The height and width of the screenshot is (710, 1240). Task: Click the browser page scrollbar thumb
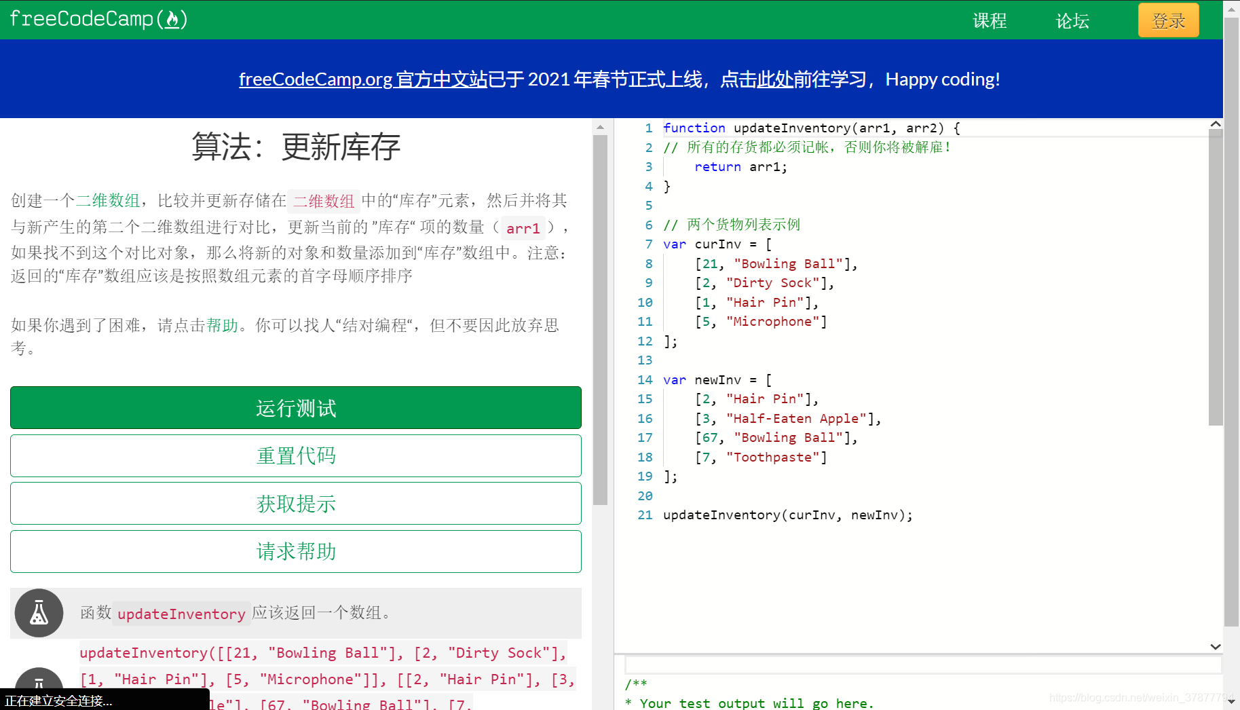coord(1231,322)
